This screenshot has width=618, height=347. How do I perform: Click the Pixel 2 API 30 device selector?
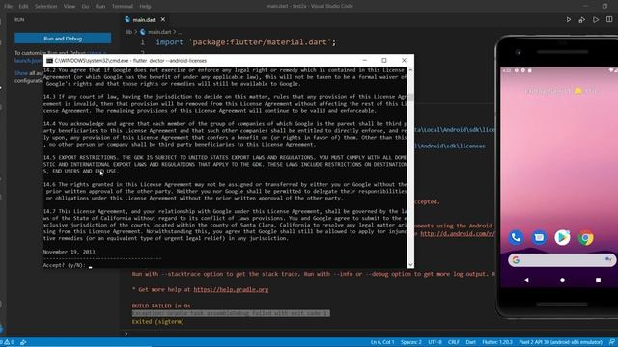point(560,342)
